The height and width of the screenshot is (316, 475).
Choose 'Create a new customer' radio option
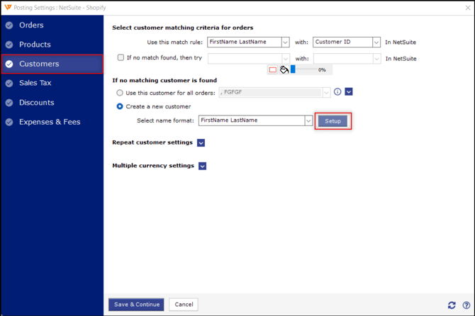click(x=120, y=106)
